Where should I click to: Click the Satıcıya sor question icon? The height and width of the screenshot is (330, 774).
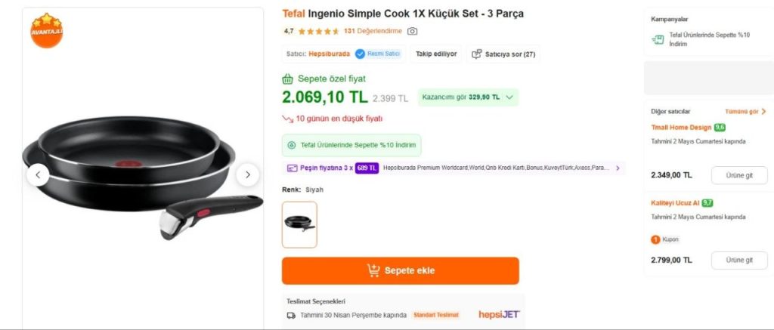pos(476,54)
